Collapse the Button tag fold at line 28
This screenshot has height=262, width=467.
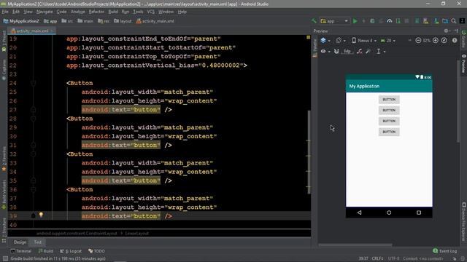[x=34, y=119]
